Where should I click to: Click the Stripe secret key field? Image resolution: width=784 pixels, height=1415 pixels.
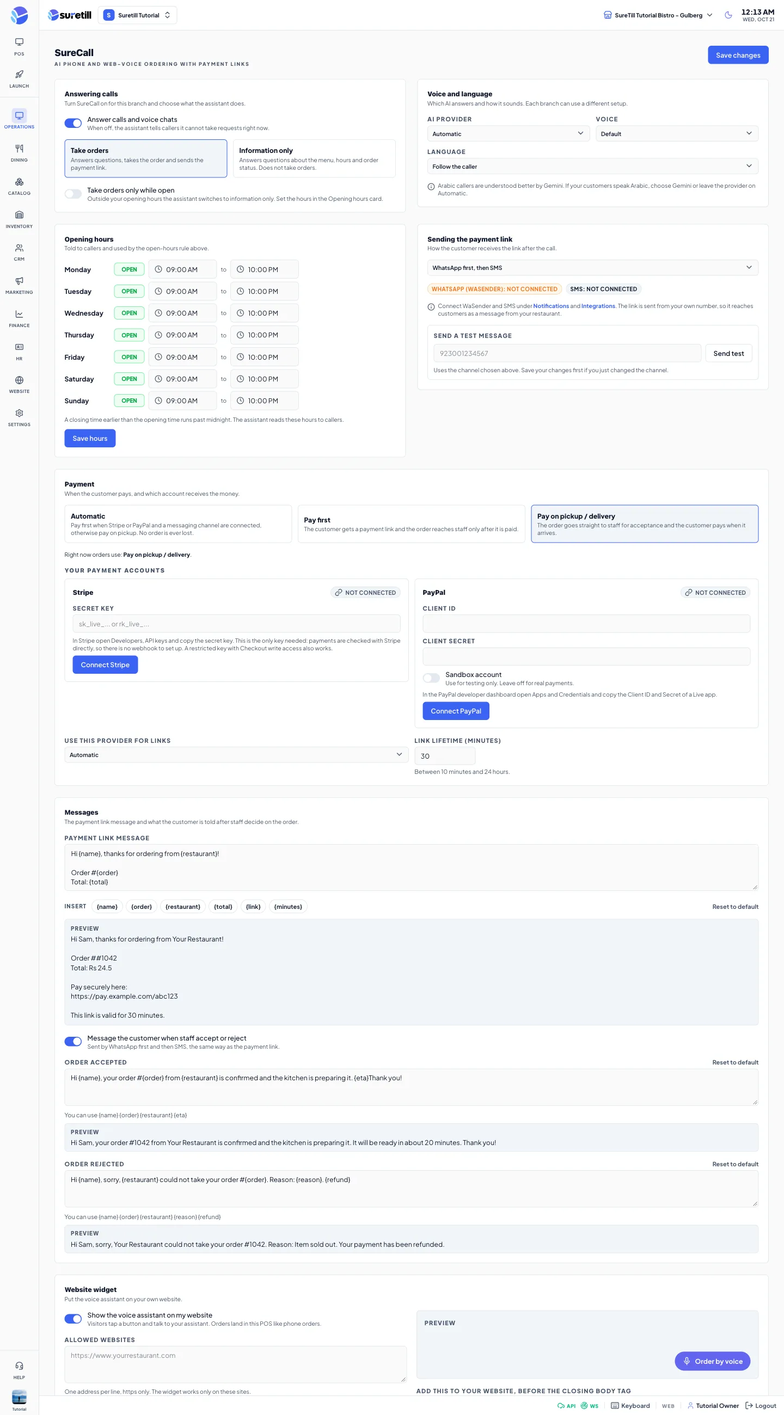click(x=236, y=624)
